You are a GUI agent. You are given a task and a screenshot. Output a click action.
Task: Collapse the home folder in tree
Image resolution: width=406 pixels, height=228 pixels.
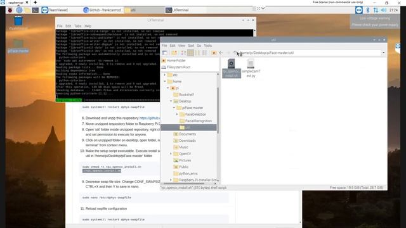(165, 82)
